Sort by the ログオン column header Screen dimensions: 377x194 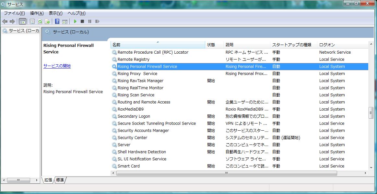tap(327, 45)
